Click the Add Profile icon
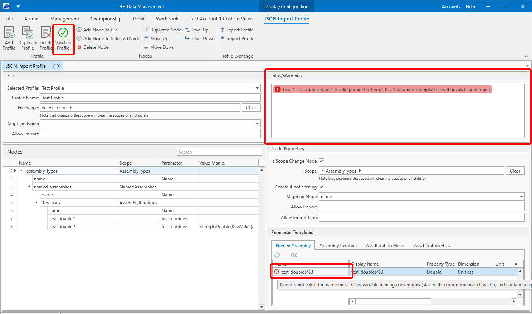Viewport: 532px width, 314px height. (9, 33)
